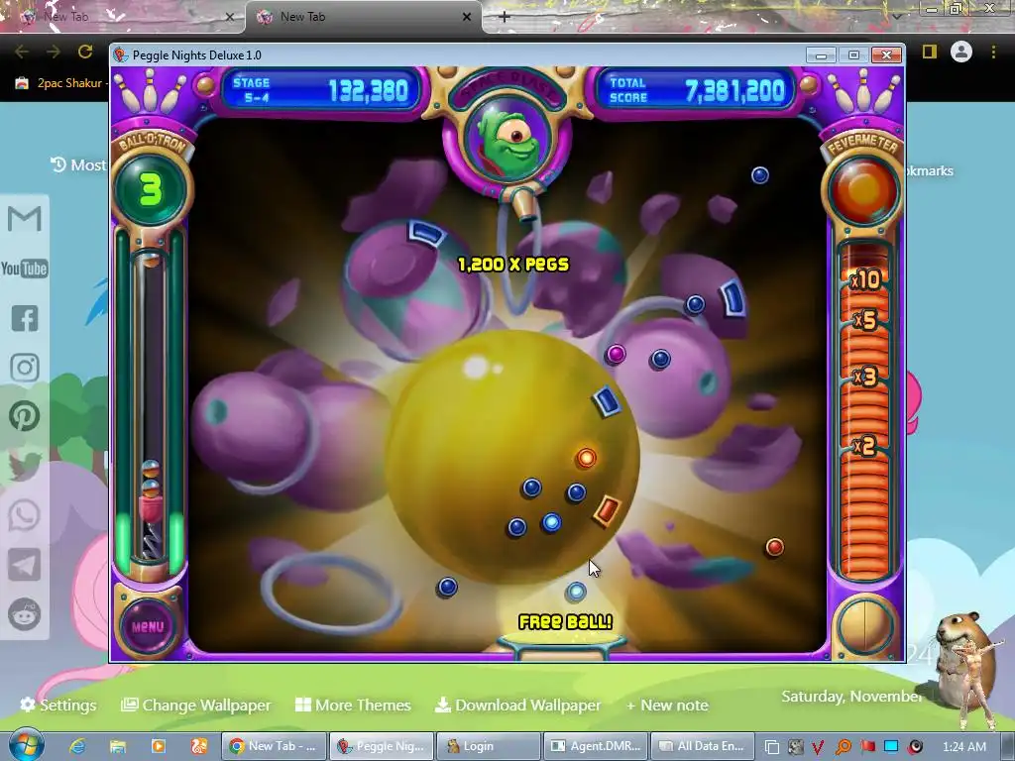Open the Chrome profile avatar
The width and height of the screenshot is (1015, 761).
(961, 52)
